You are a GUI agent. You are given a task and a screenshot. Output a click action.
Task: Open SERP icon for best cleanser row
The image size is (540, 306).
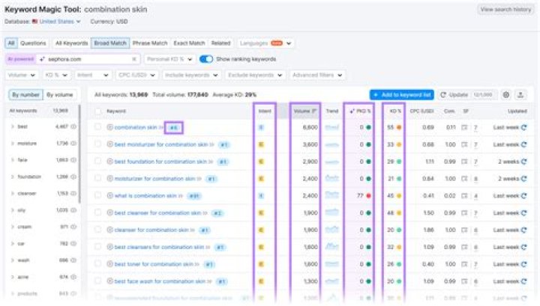tap(464, 213)
